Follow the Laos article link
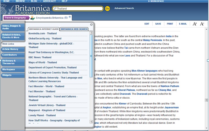 127,56
